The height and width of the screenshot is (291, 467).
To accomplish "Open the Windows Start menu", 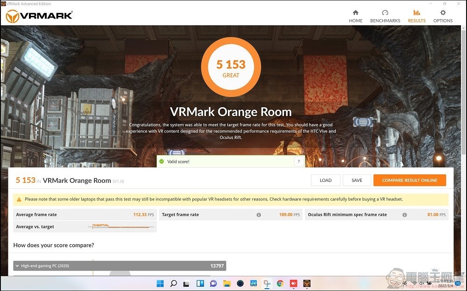I will point(160,283).
